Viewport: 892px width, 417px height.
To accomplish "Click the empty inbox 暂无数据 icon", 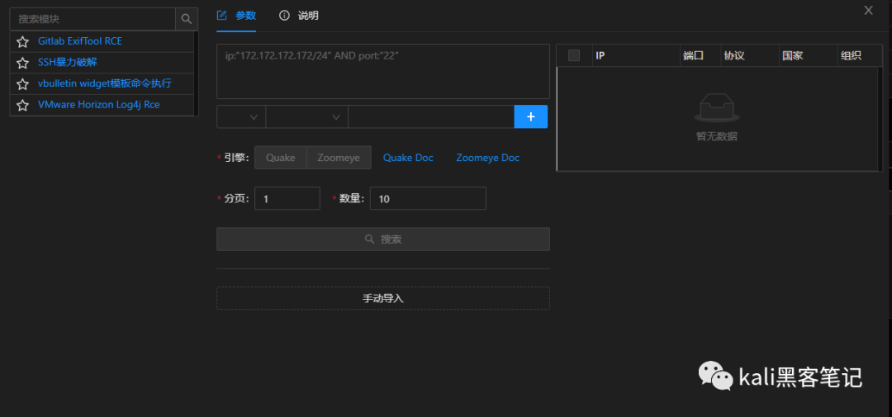I will (716, 108).
